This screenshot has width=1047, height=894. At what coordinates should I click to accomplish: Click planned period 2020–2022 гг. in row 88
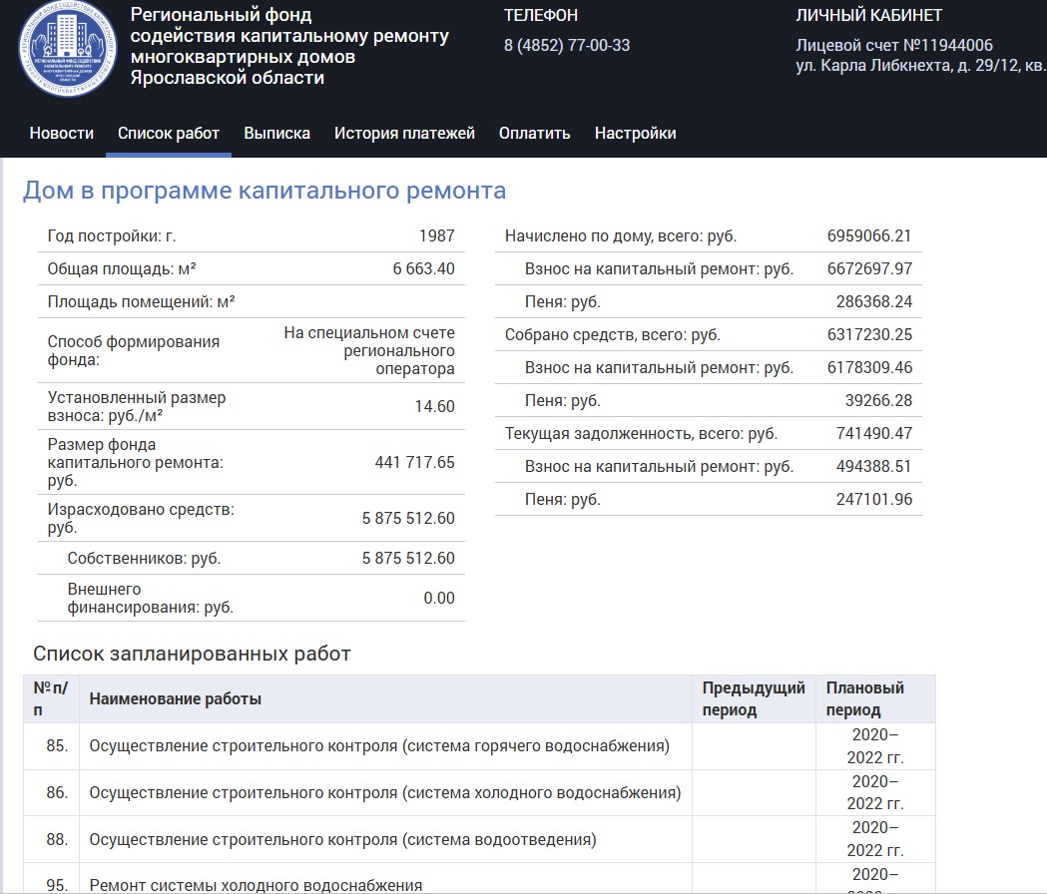(x=875, y=839)
